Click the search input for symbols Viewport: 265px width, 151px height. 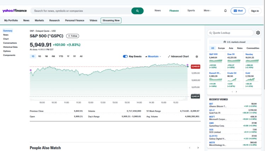(81, 11)
